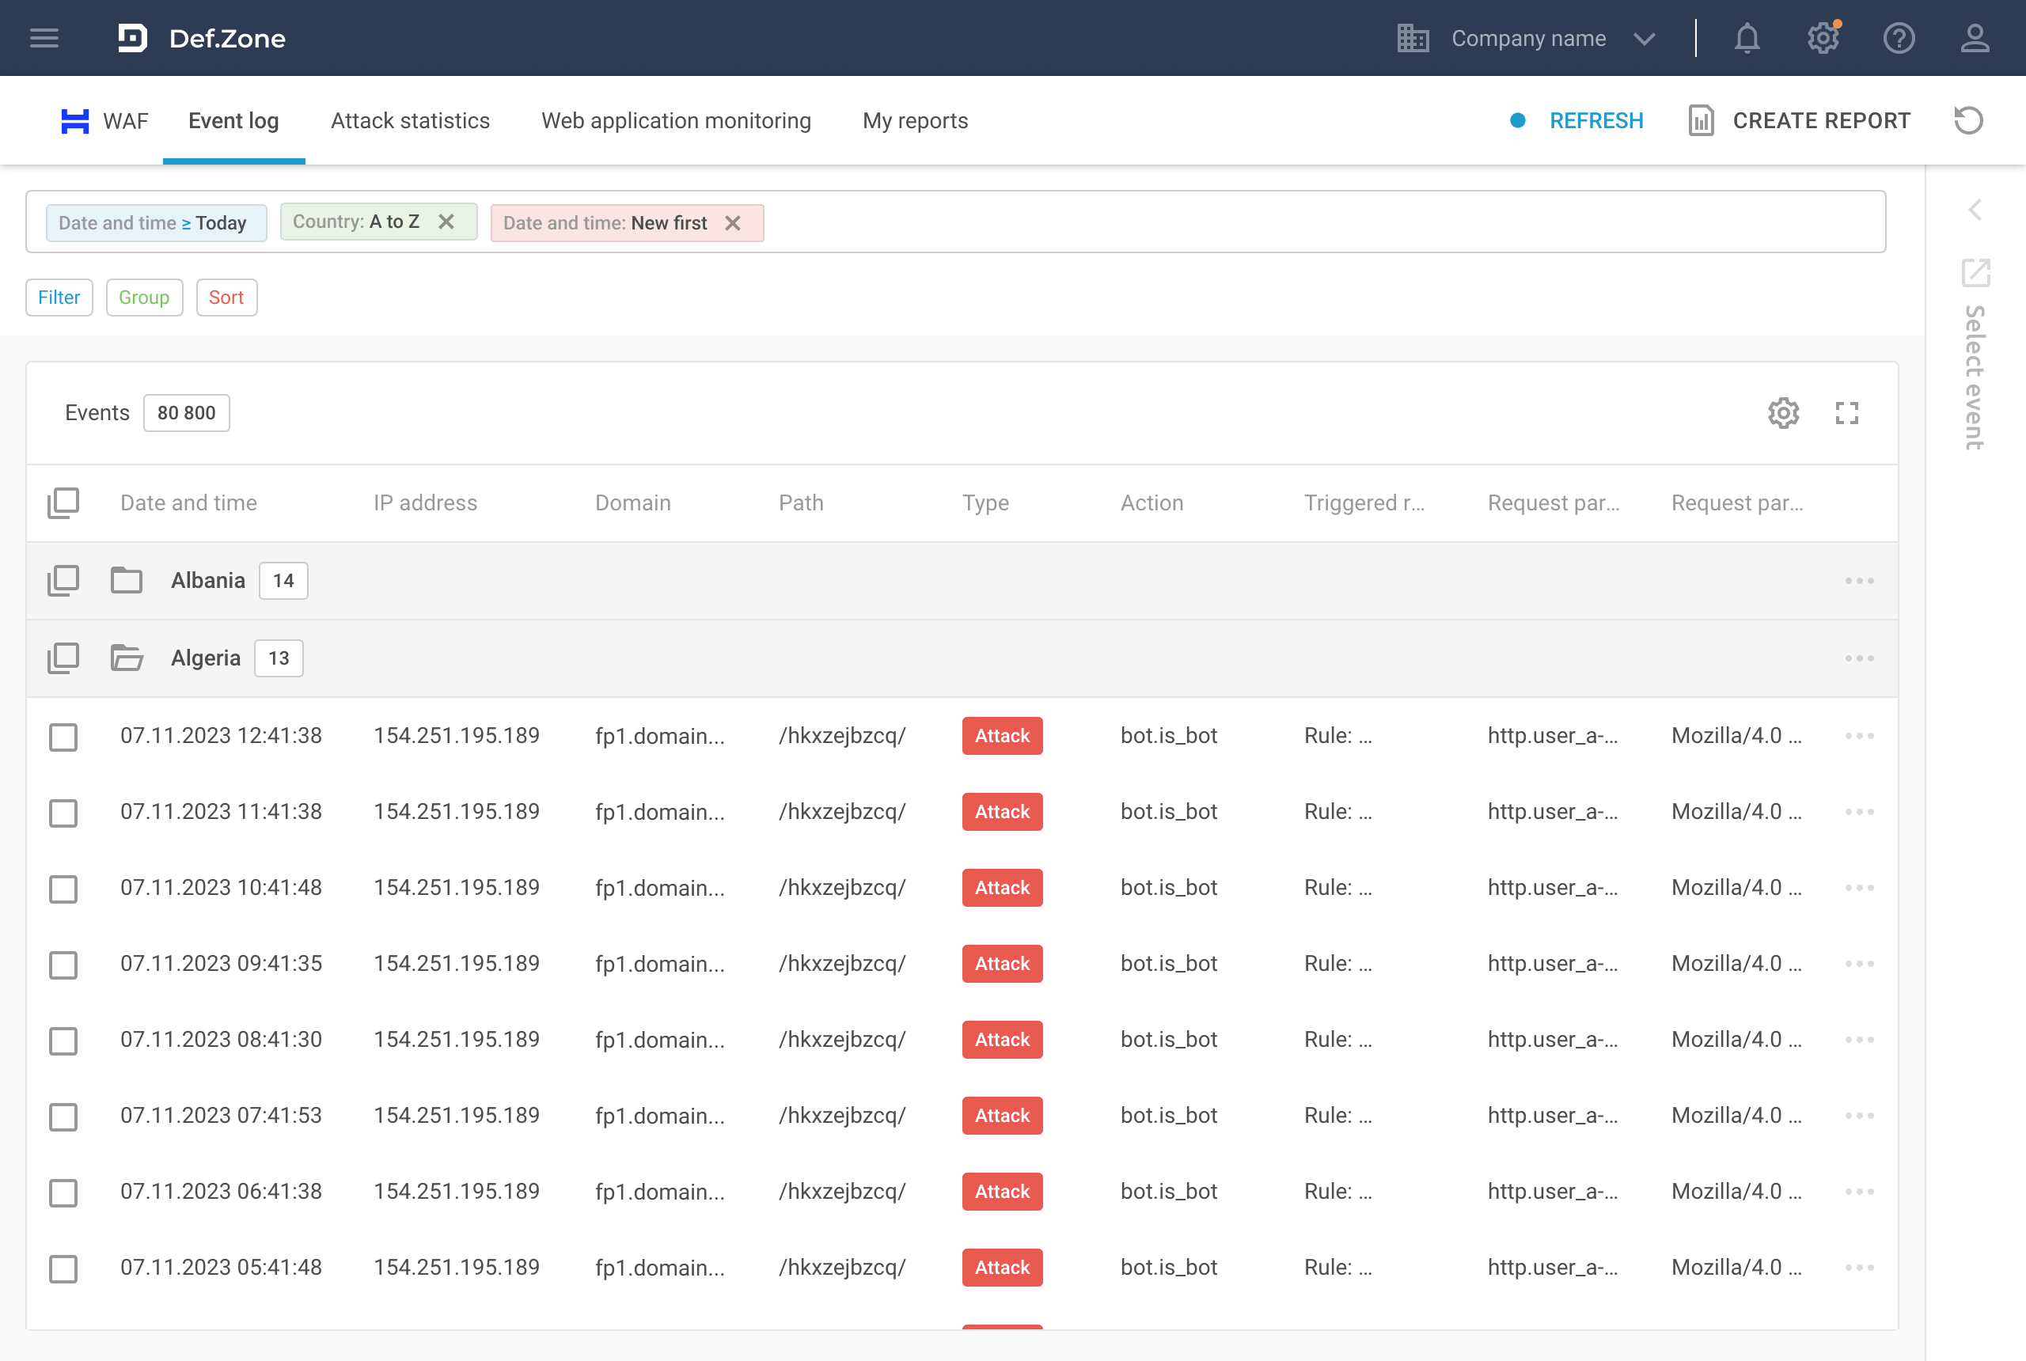Remove the Country A to Z tag

click(446, 222)
